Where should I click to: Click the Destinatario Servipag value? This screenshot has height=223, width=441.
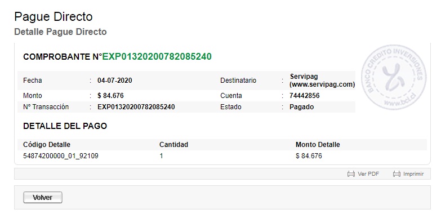click(x=322, y=81)
